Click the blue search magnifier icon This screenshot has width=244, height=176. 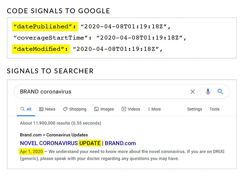[220, 91]
